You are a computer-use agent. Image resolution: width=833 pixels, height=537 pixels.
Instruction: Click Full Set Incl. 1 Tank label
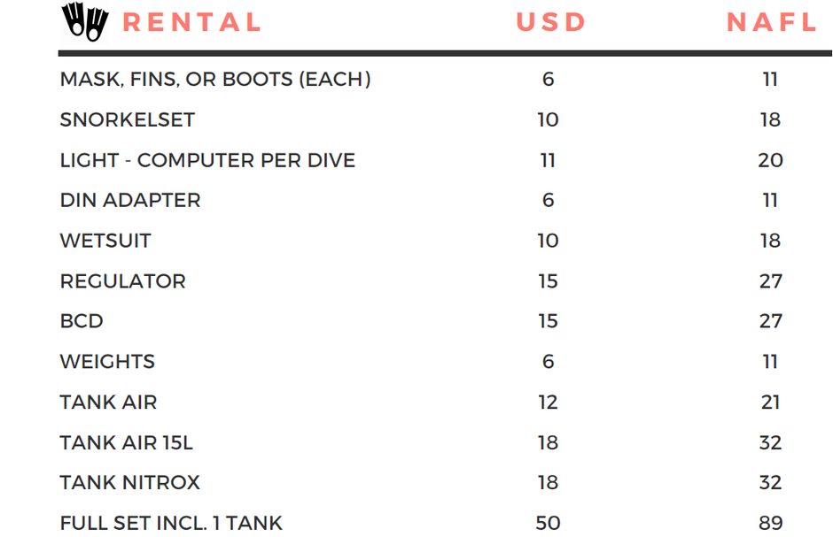tap(171, 523)
